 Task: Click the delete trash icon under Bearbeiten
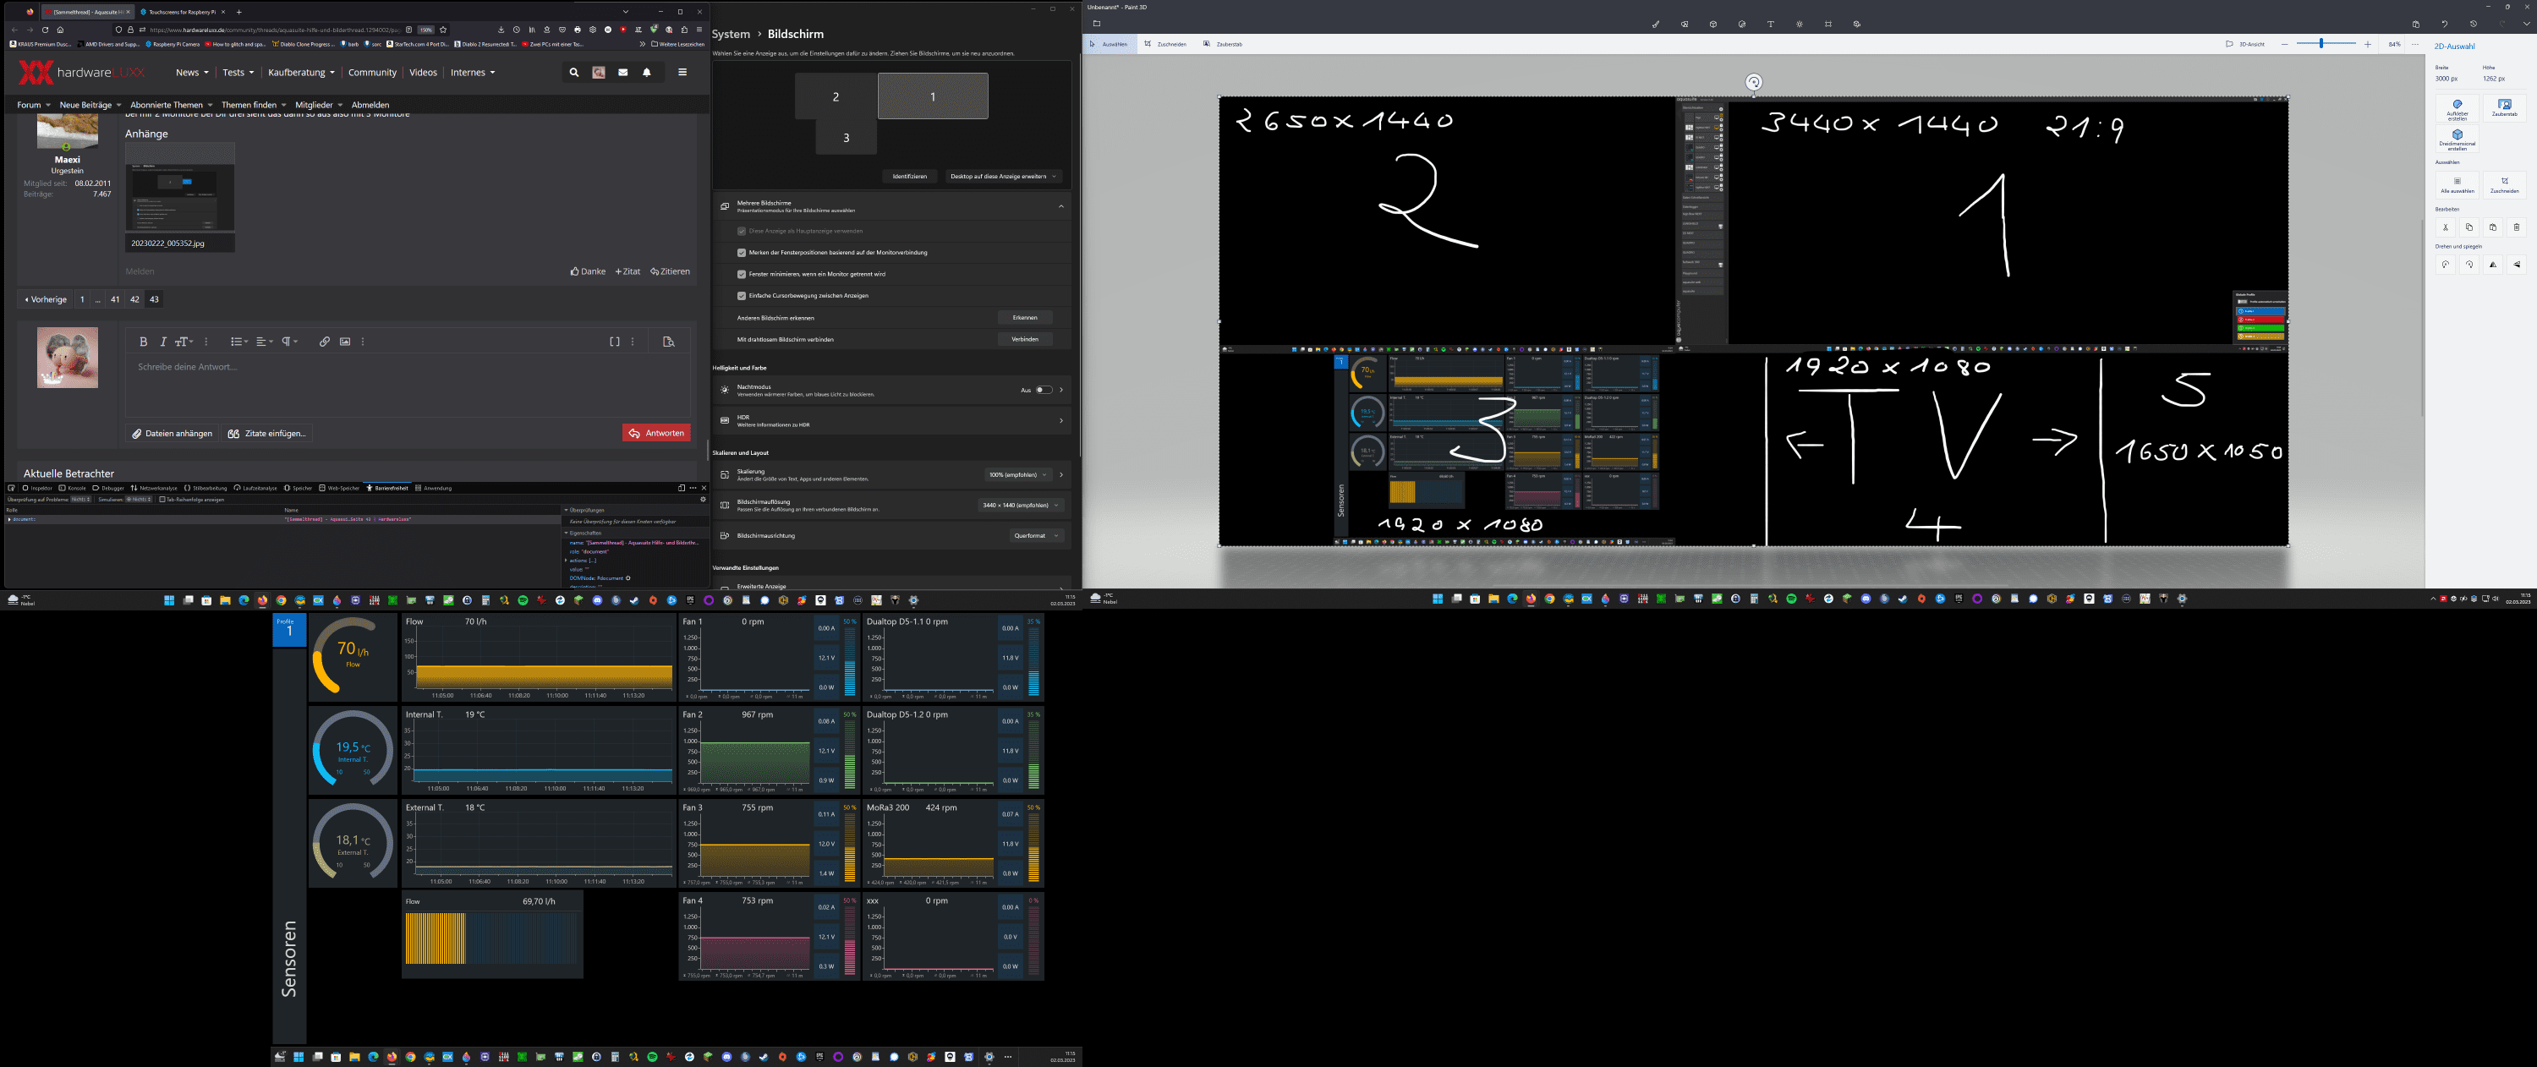[2517, 227]
